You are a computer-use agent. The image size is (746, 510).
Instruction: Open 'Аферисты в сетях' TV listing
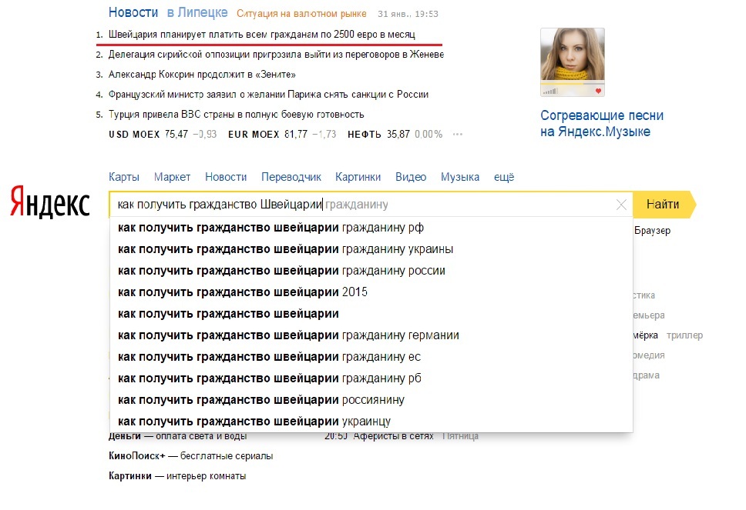pyautogui.click(x=393, y=436)
